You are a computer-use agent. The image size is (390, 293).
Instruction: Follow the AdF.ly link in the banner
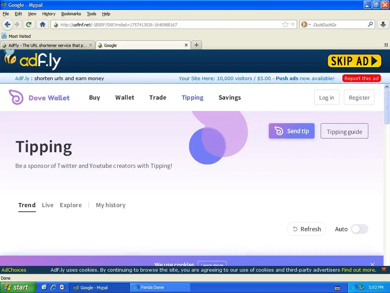tap(22, 78)
